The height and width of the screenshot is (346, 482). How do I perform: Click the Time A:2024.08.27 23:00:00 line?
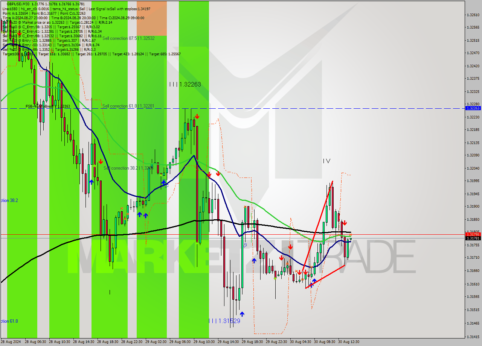click(x=25, y=18)
